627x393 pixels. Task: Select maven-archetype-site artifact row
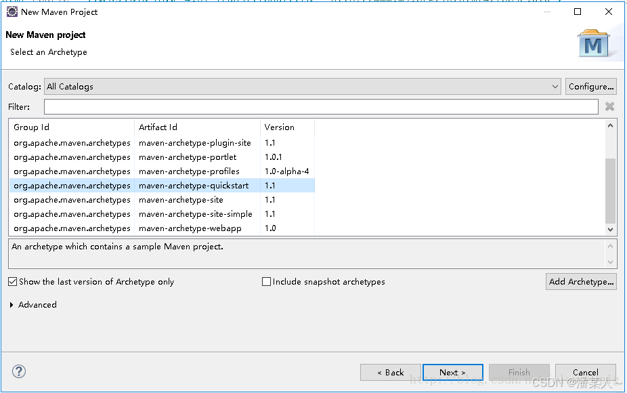162,200
